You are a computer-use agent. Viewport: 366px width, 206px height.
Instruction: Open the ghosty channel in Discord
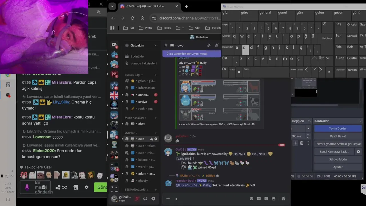[x=141, y=181]
